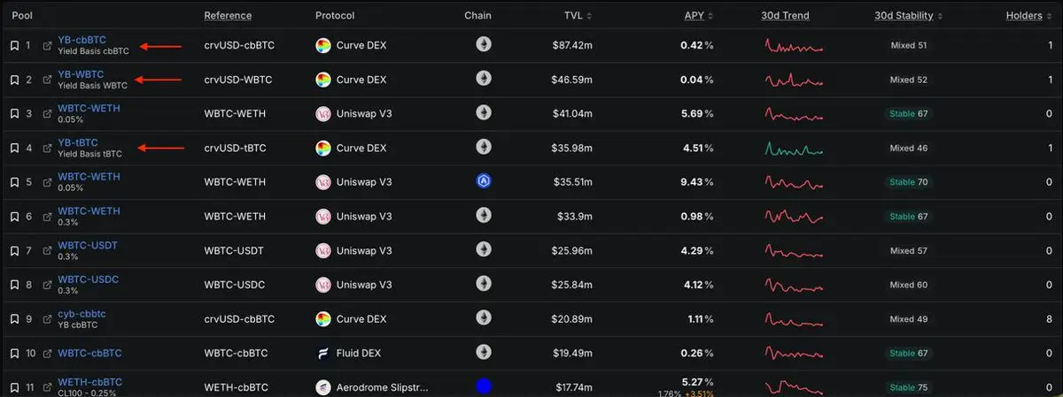Bookmark the cyb-cbbtc pool in row 9
Screen dimensions: 1063x397
tap(14, 319)
